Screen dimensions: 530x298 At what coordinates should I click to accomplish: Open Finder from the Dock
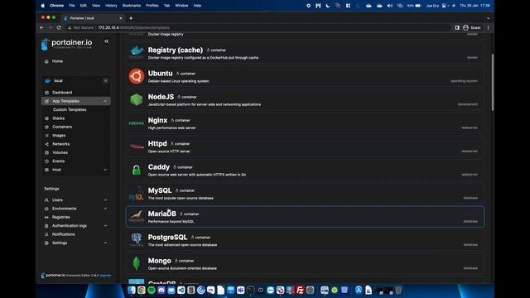point(132,291)
